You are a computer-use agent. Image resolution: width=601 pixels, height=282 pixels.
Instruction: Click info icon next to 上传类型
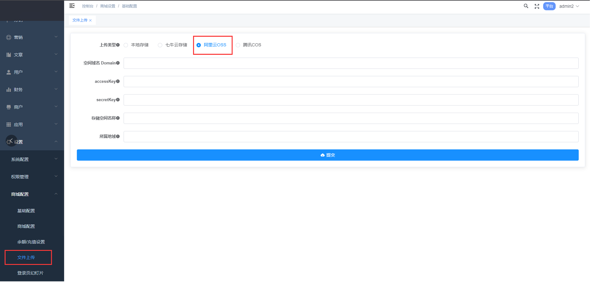[x=118, y=45]
